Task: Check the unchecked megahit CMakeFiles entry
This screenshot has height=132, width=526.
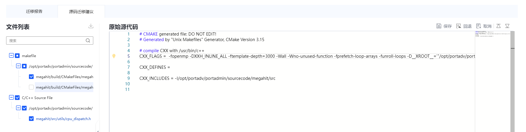Action: coord(31,87)
